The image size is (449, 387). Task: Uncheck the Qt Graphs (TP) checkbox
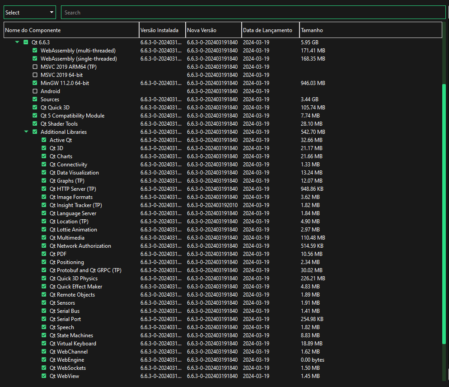click(x=44, y=180)
